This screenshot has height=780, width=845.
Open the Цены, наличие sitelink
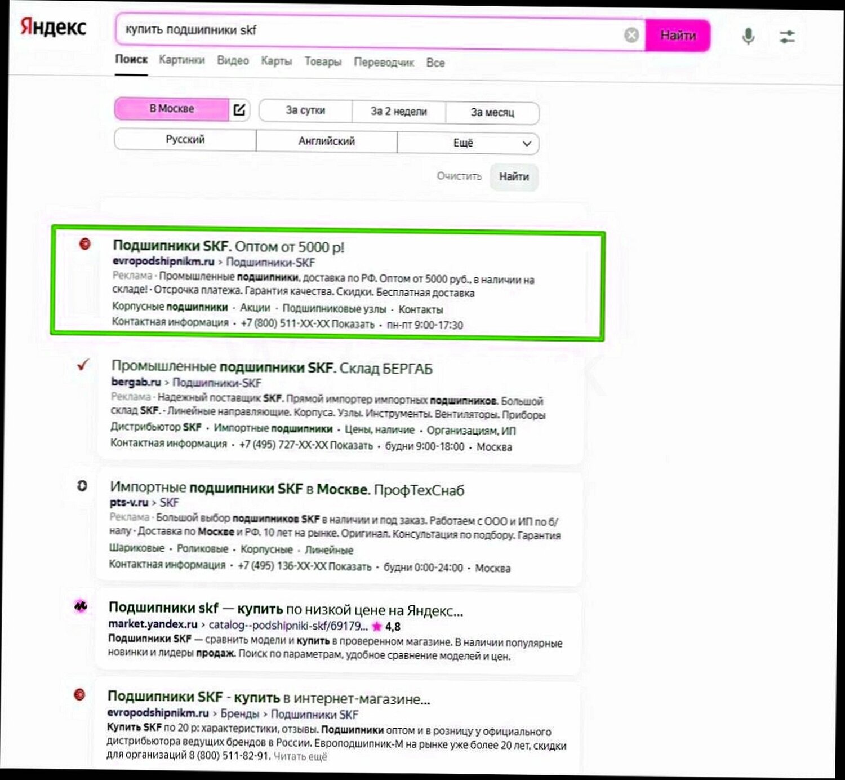pos(380,430)
